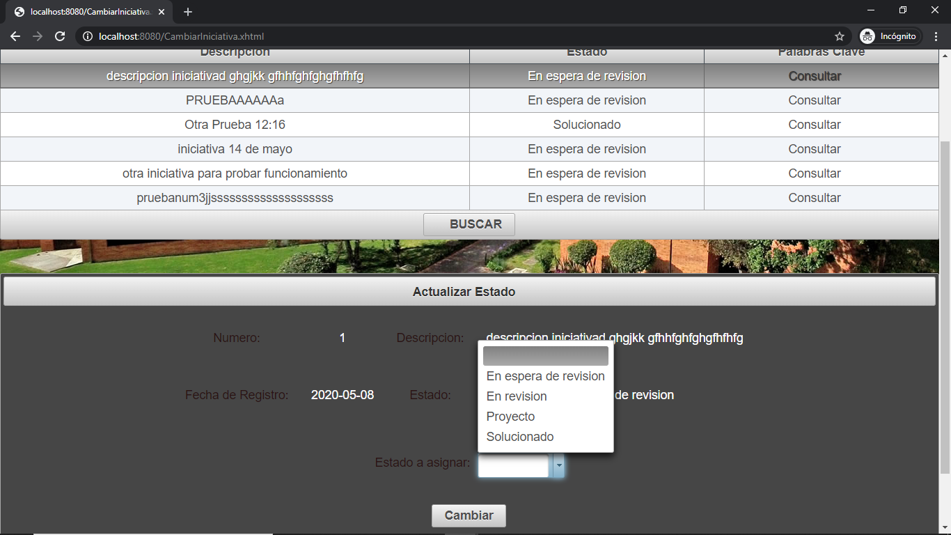Pick 'Solucionado' in the dropdown list
951x535 pixels.
coord(546,437)
